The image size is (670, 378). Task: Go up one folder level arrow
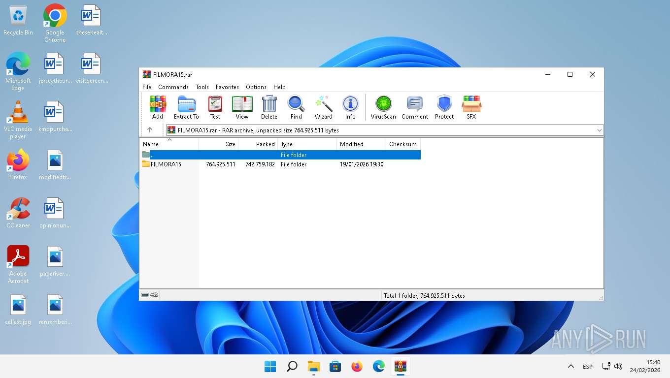pyautogui.click(x=150, y=130)
